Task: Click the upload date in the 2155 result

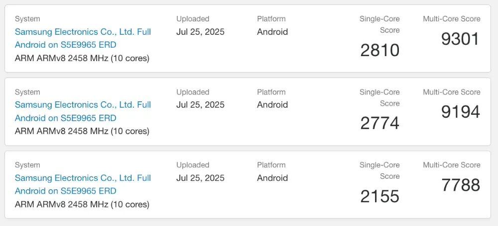Action: [x=200, y=178]
